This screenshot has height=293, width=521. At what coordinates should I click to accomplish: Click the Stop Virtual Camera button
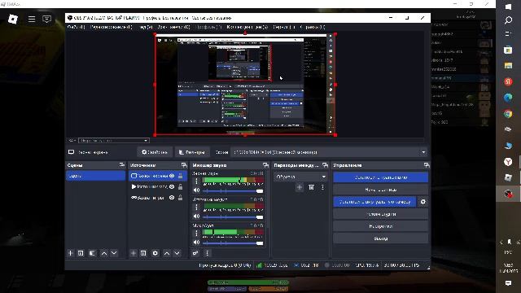[x=374, y=202]
